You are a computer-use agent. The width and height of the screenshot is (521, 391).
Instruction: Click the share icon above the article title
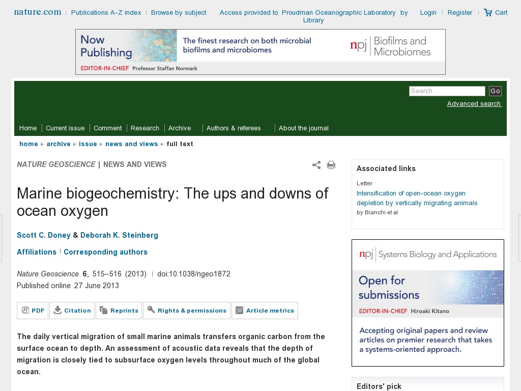tap(316, 165)
